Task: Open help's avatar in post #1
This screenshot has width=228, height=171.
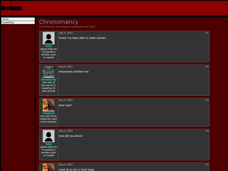Action: (49, 38)
